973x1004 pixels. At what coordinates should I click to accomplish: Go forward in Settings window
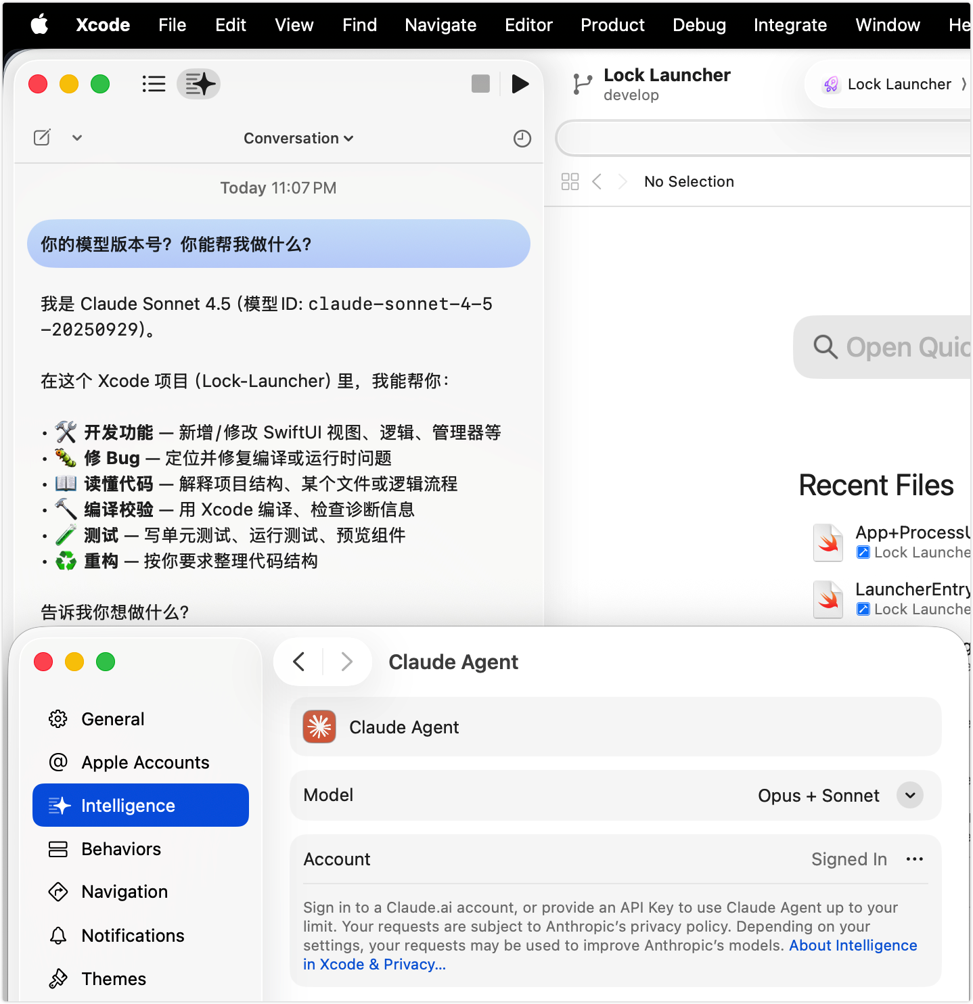[x=346, y=661]
